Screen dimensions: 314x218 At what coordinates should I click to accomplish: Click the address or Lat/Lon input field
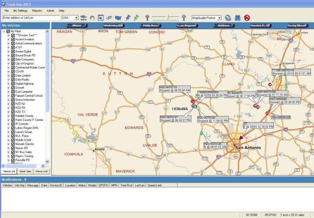pyautogui.click(x=31, y=18)
